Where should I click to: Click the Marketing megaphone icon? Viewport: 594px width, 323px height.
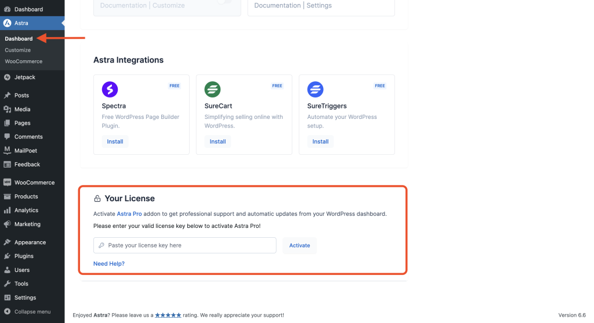coord(7,224)
